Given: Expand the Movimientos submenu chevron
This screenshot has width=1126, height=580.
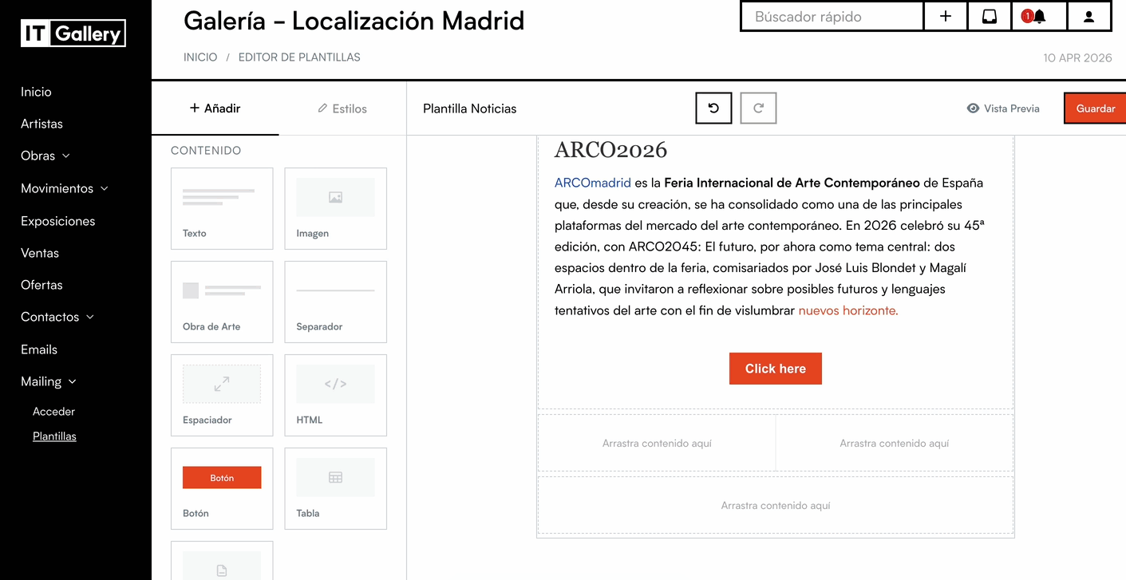Looking at the screenshot, I should (x=105, y=189).
